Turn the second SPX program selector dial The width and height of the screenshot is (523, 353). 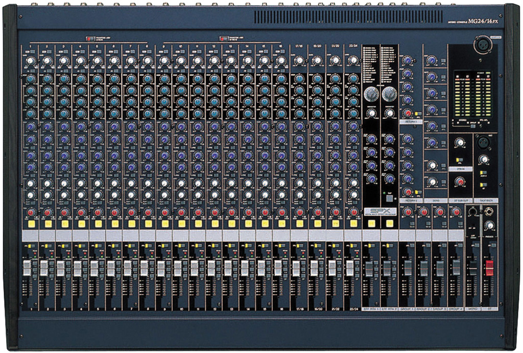389,94
